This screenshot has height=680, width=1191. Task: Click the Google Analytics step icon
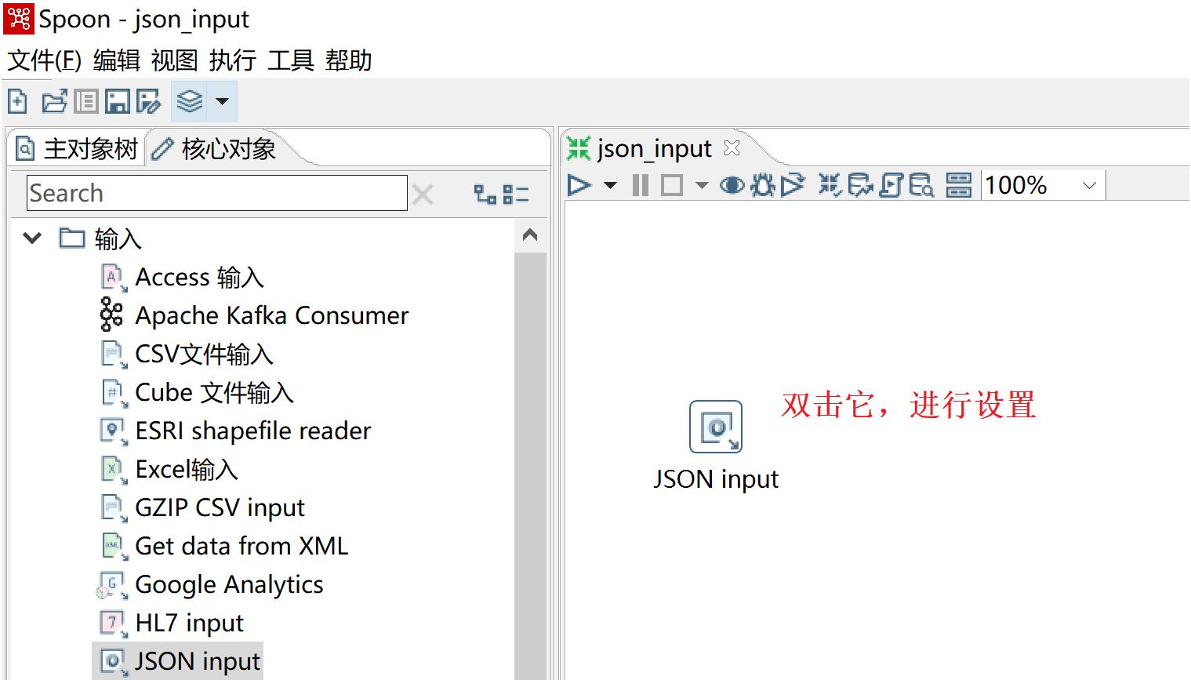(x=112, y=584)
